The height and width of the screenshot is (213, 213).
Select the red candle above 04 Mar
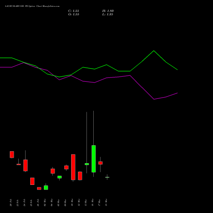pyautogui.click(x=53, y=171)
